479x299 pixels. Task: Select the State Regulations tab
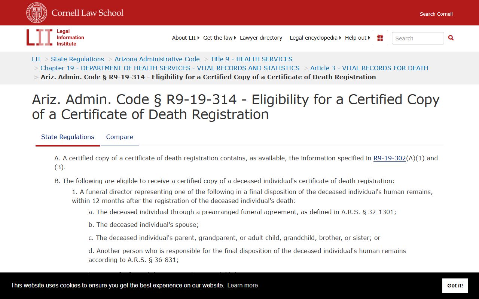(68, 137)
